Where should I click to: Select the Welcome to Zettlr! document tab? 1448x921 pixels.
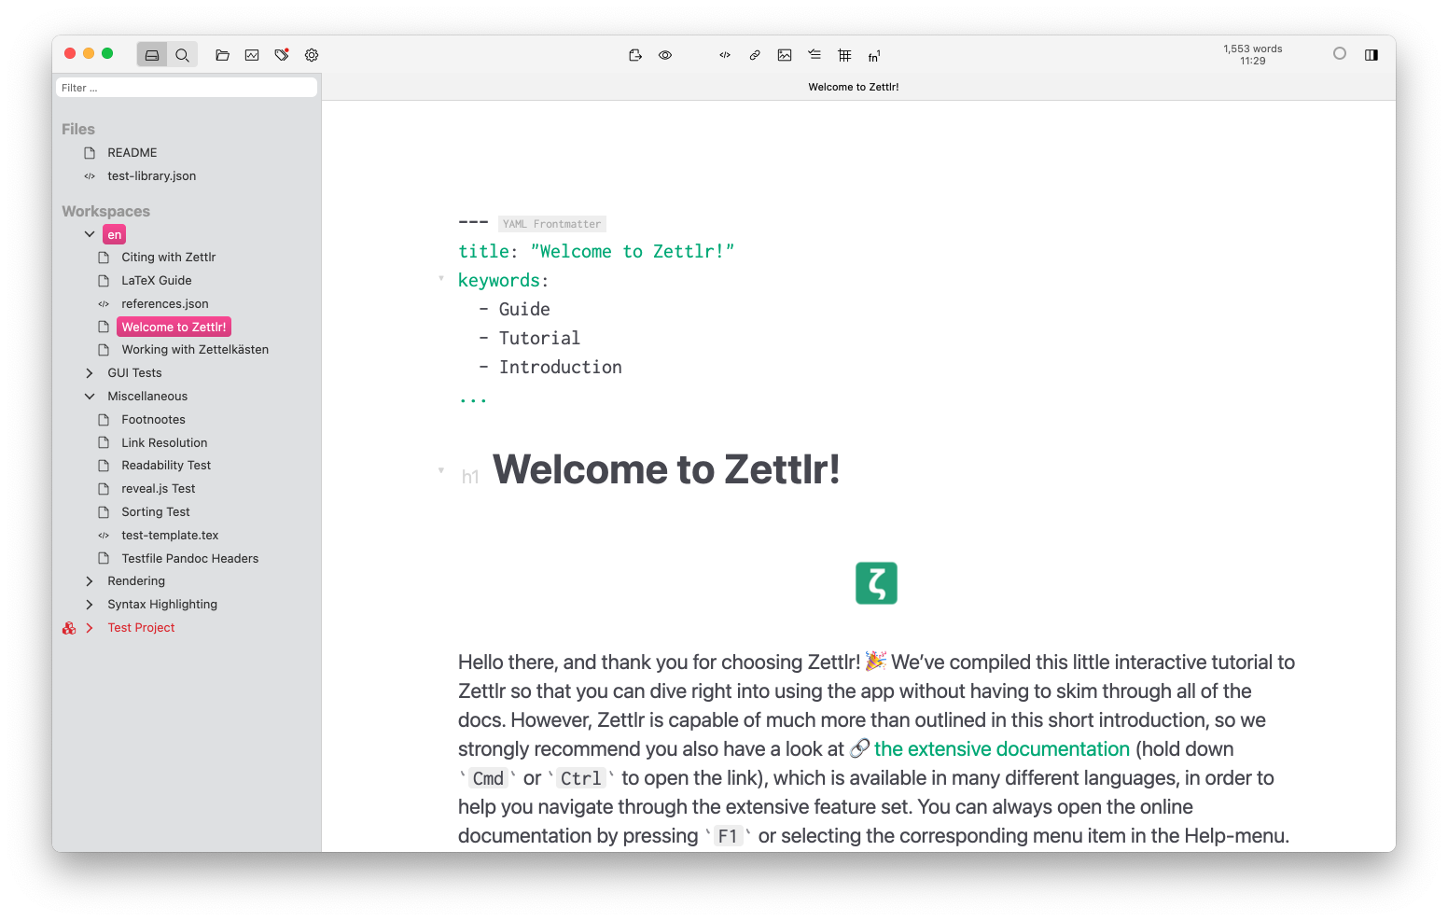coord(853,87)
